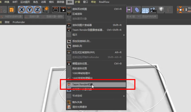Click the 清空光照缓存 icon
The image size is (191, 112).
[x=69, y=107]
